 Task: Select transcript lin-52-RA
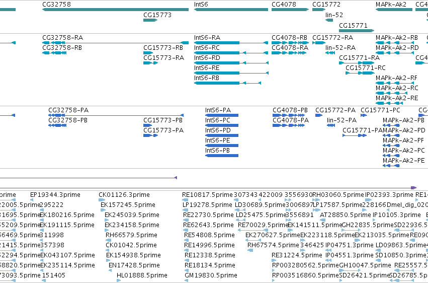tap(330, 53)
